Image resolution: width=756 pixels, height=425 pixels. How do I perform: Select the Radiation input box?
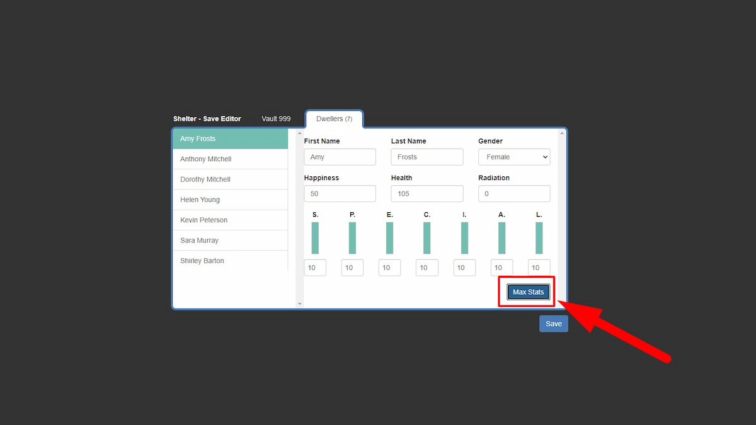pos(513,194)
